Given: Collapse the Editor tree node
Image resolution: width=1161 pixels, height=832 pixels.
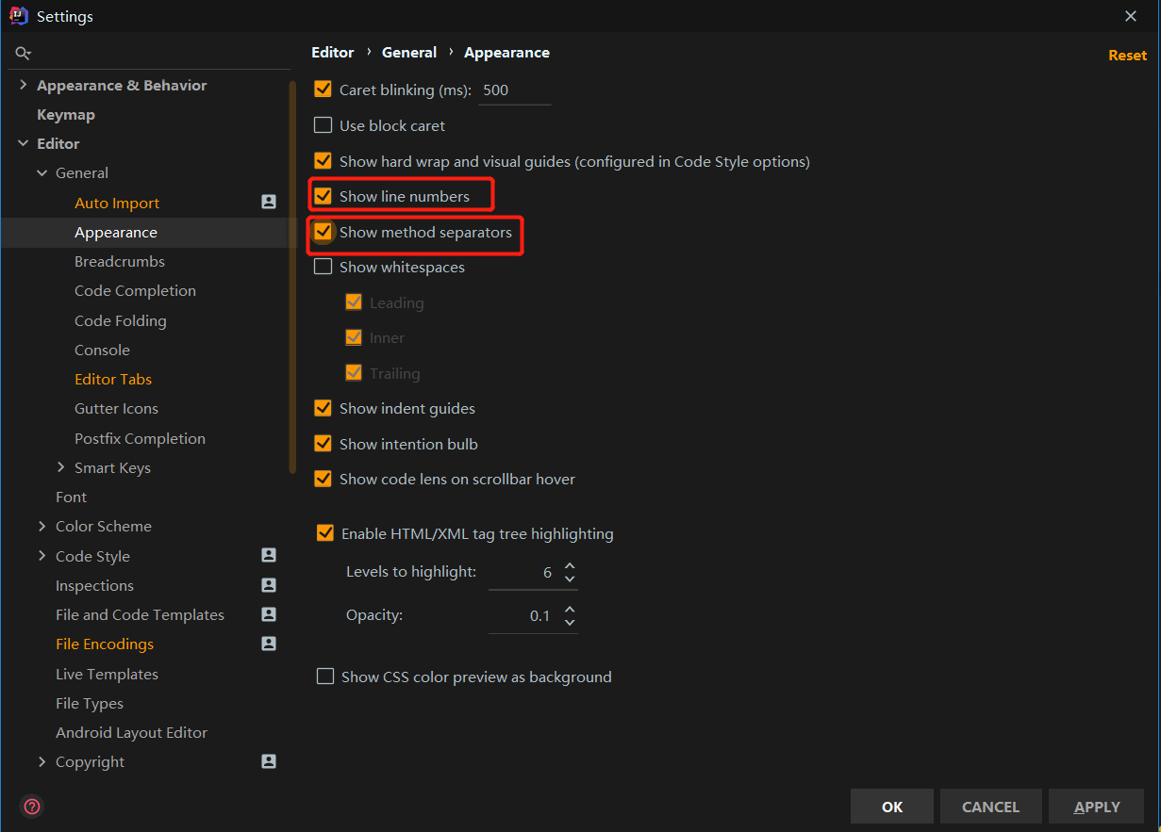Looking at the screenshot, I should [23, 143].
